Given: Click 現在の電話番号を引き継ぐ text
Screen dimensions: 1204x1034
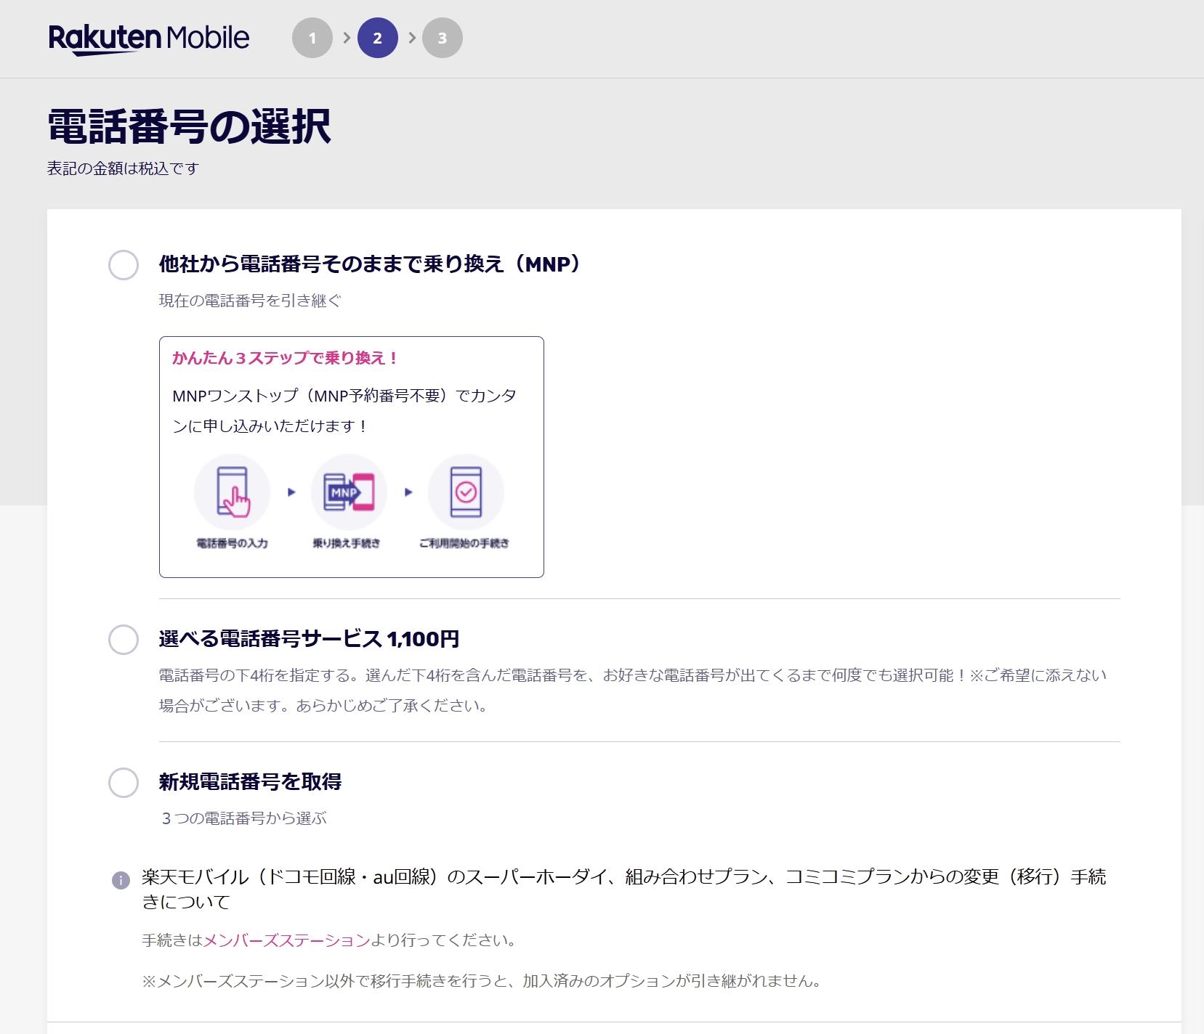Looking at the screenshot, I should pyautogui.click(x=250, y=301).
